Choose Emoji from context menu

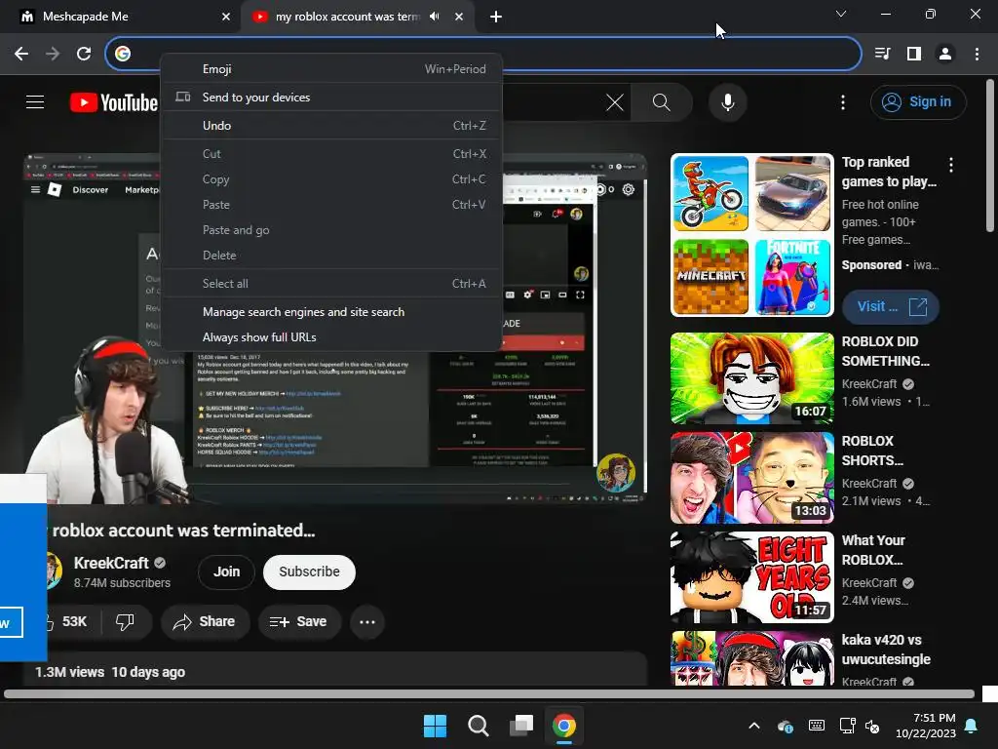(x=331, y=69)
